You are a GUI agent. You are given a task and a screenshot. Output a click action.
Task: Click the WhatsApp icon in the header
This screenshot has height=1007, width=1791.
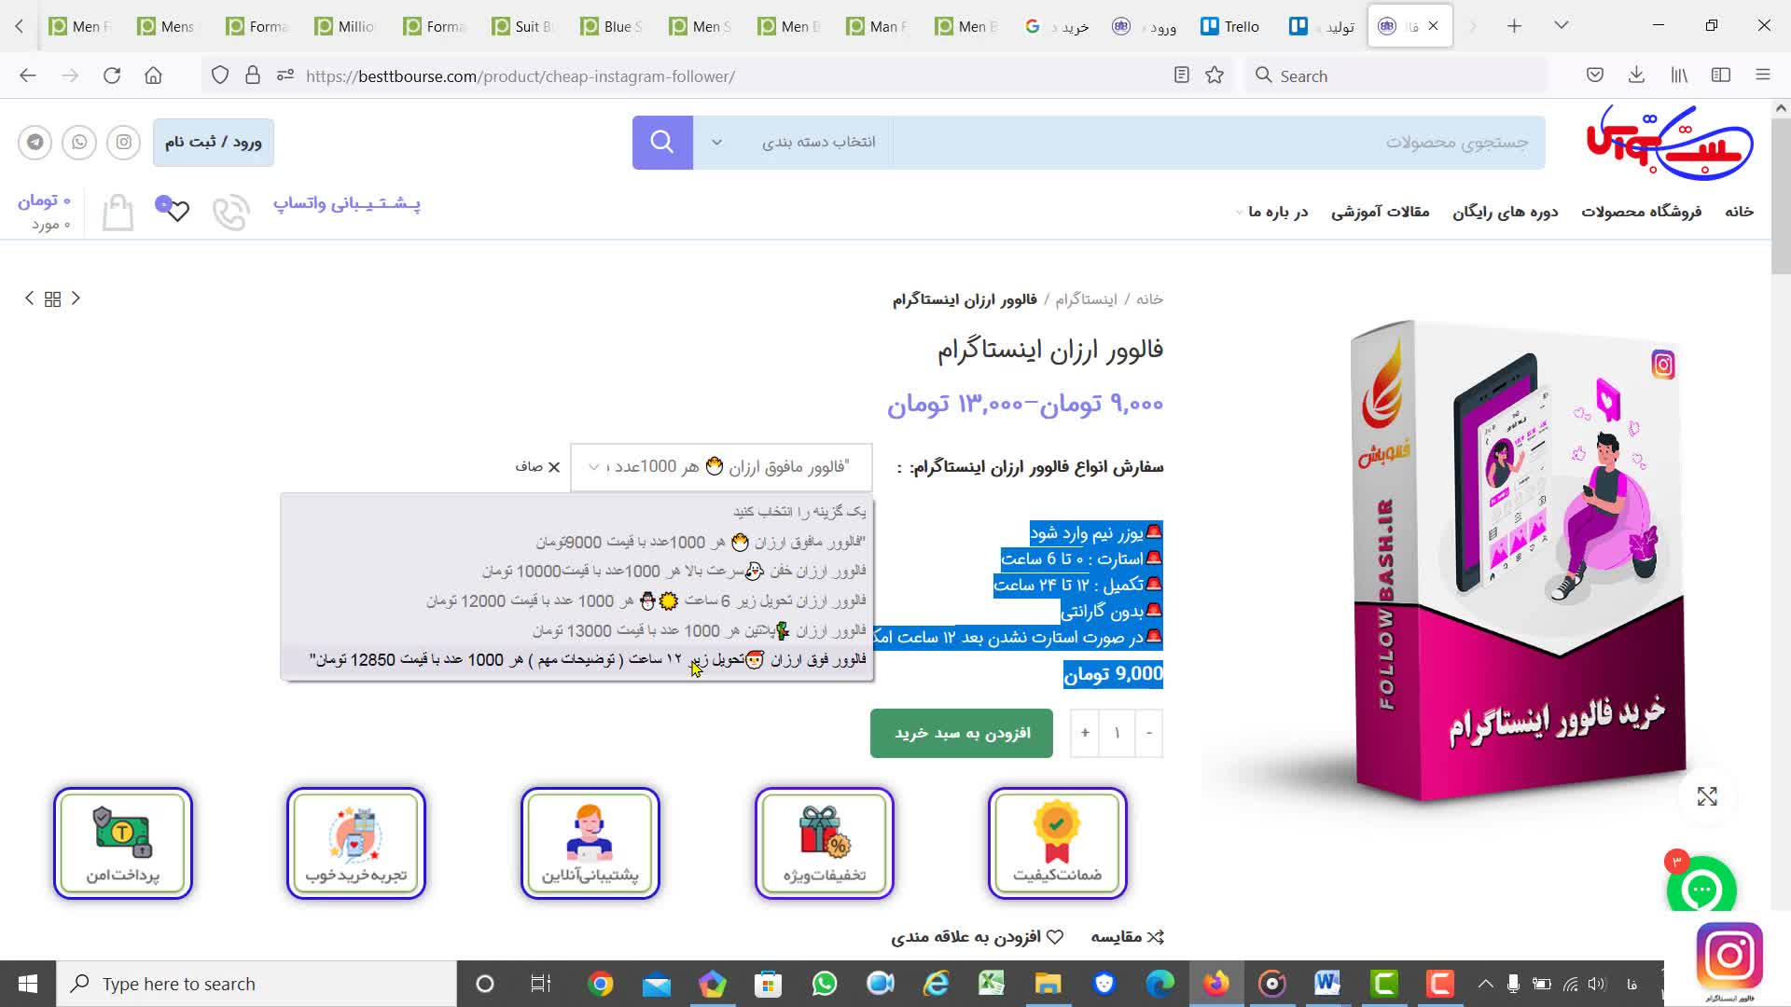(79, 143)
